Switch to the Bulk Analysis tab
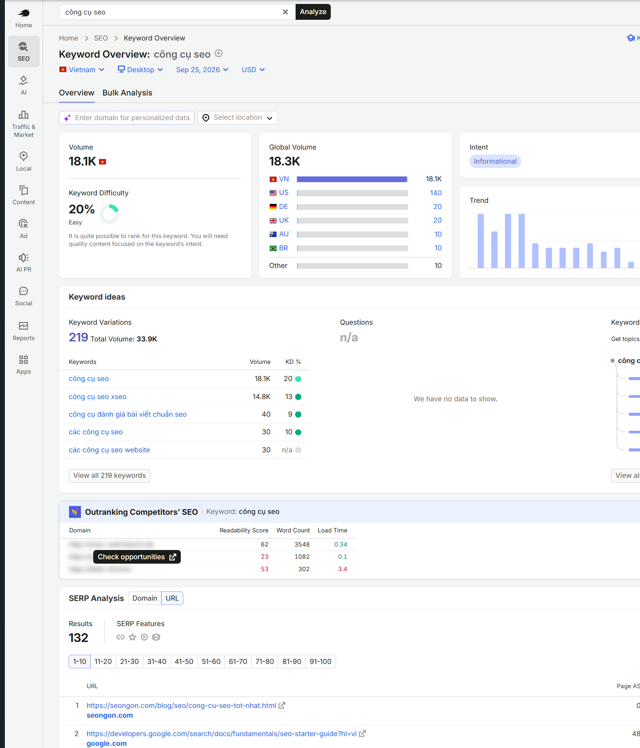 [127, 93]
